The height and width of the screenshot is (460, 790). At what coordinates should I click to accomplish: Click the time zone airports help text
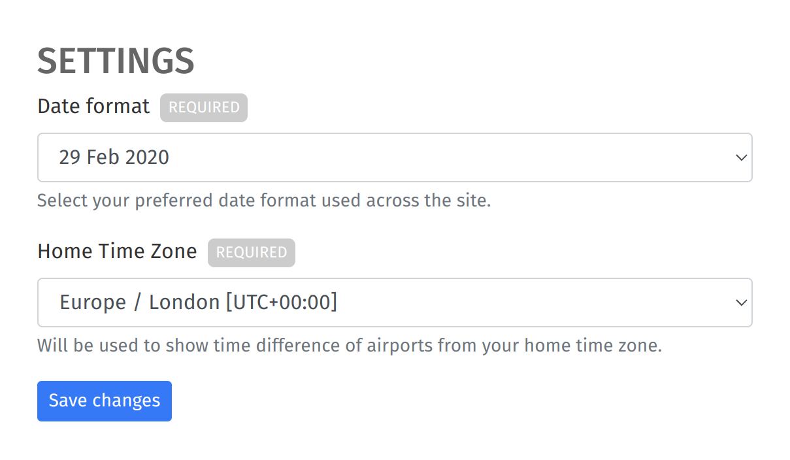350,345
